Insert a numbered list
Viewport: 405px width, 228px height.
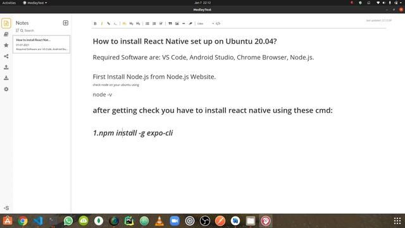[x=154, y=23]
